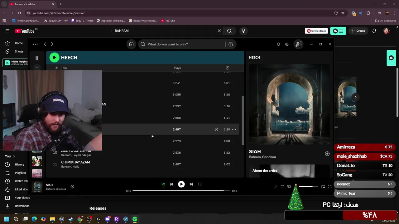399x224 pixels.
Task: Click the Give feedback button on YouTube
Action: coord(316,31)
